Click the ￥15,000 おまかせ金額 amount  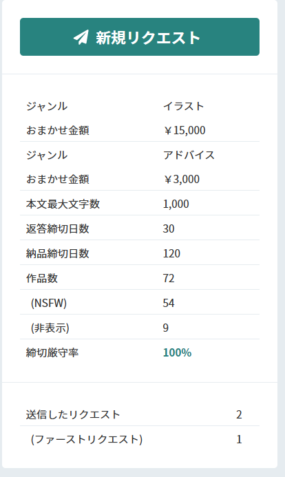tap(184, 130)
